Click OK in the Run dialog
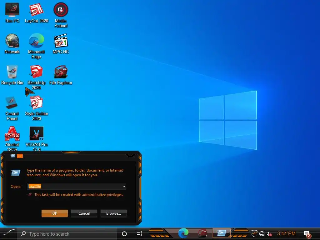 click(x=55, y=213)
